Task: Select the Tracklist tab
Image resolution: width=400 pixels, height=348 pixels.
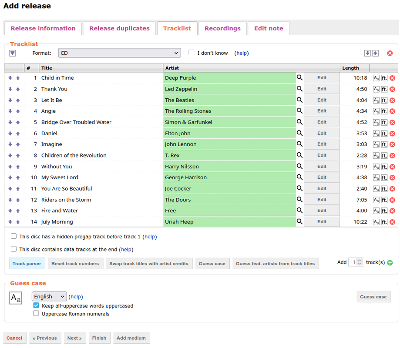Action: click(177, 28)
